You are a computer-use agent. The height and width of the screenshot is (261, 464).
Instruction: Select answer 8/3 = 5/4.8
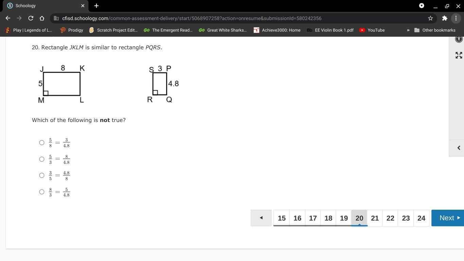tap(42, 192)
